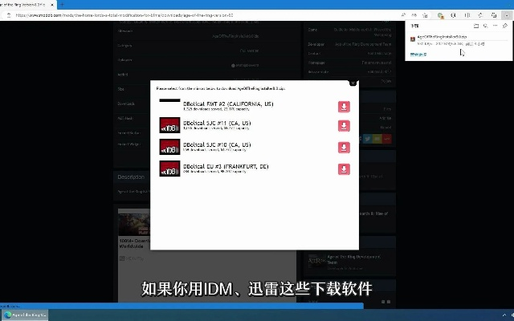Click the SJC #11 mirror logo thumbnail
This screenshot has width=514, height=321.
point(169,125)
